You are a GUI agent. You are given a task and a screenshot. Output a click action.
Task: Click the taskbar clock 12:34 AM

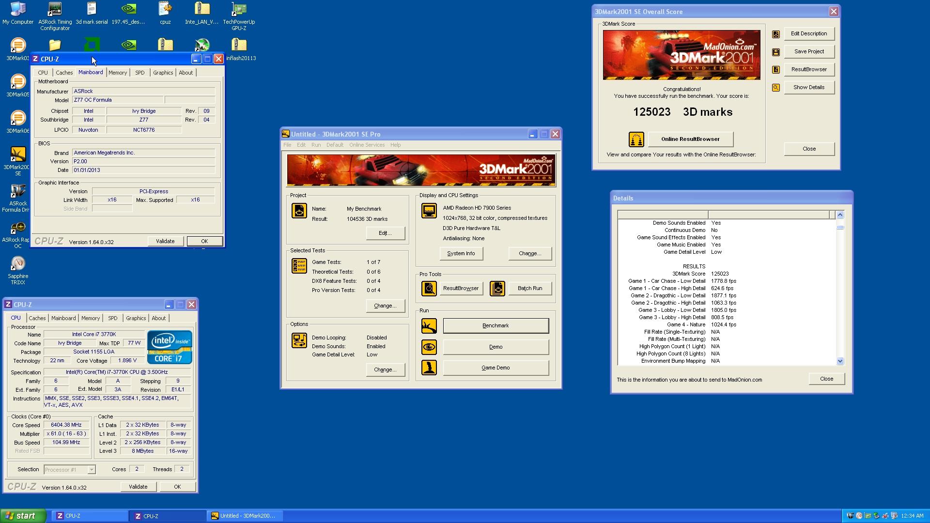(912, 516)
